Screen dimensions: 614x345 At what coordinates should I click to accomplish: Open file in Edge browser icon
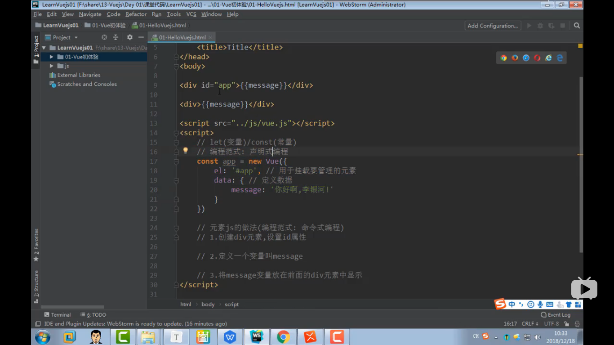(x=560, y=58)
